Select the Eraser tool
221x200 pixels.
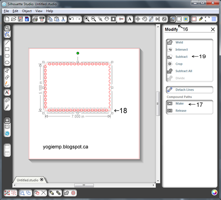[x=7, y=100]
